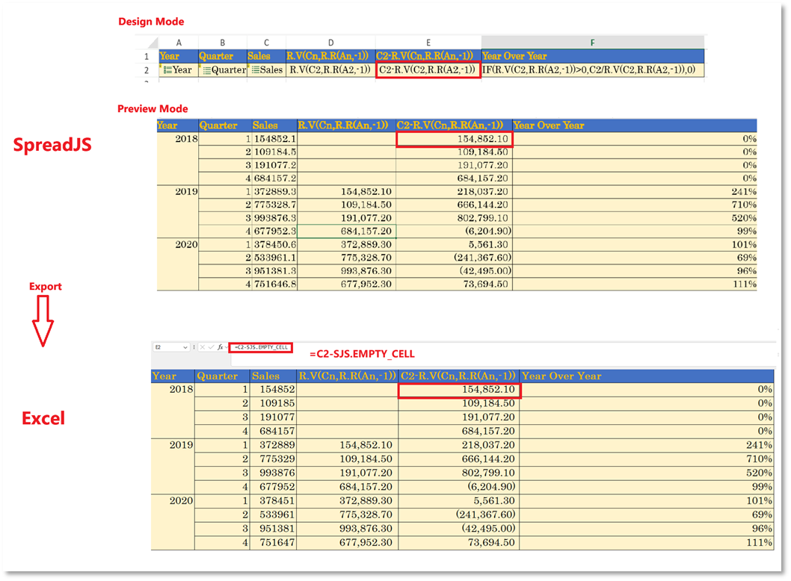Click design cell F2 starting with IF(R.V(C2
Viewport: 791px width, 581px height.
[593, 70]
